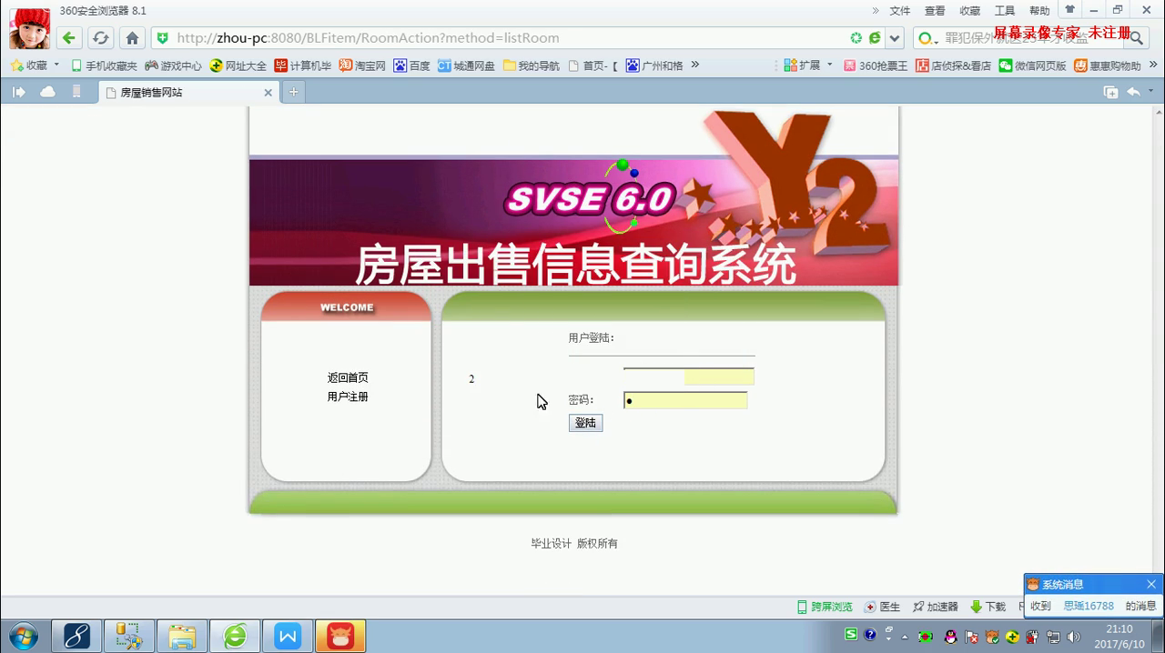Click the Windows Start button
Viewport: 1165px width, 653px height.
24,636
